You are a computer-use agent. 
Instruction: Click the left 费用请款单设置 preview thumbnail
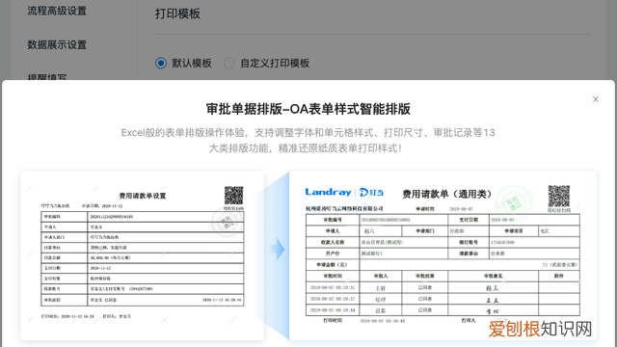point(142,255)
